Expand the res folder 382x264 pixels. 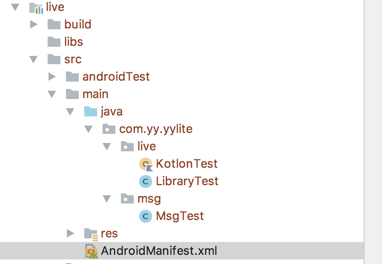pos(70,233)
